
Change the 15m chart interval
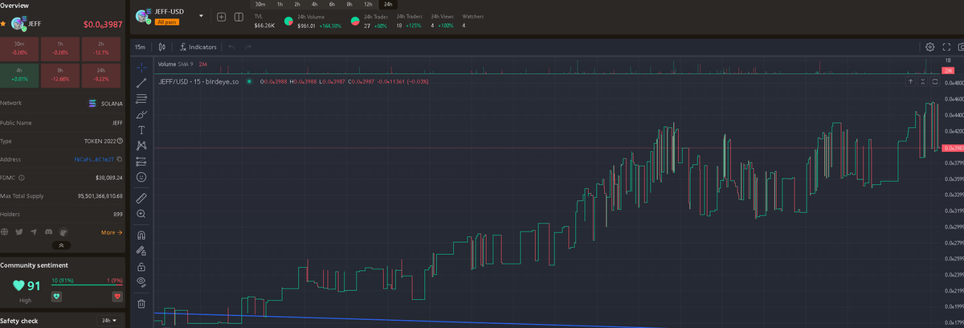[x=141, y=47]
